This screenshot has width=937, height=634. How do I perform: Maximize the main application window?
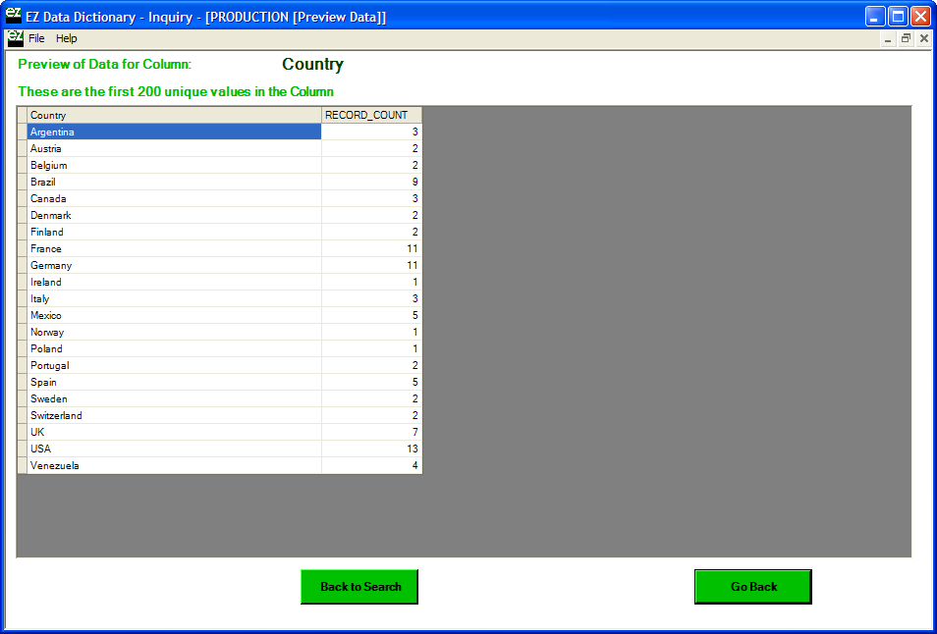click(x=898, y=16)
